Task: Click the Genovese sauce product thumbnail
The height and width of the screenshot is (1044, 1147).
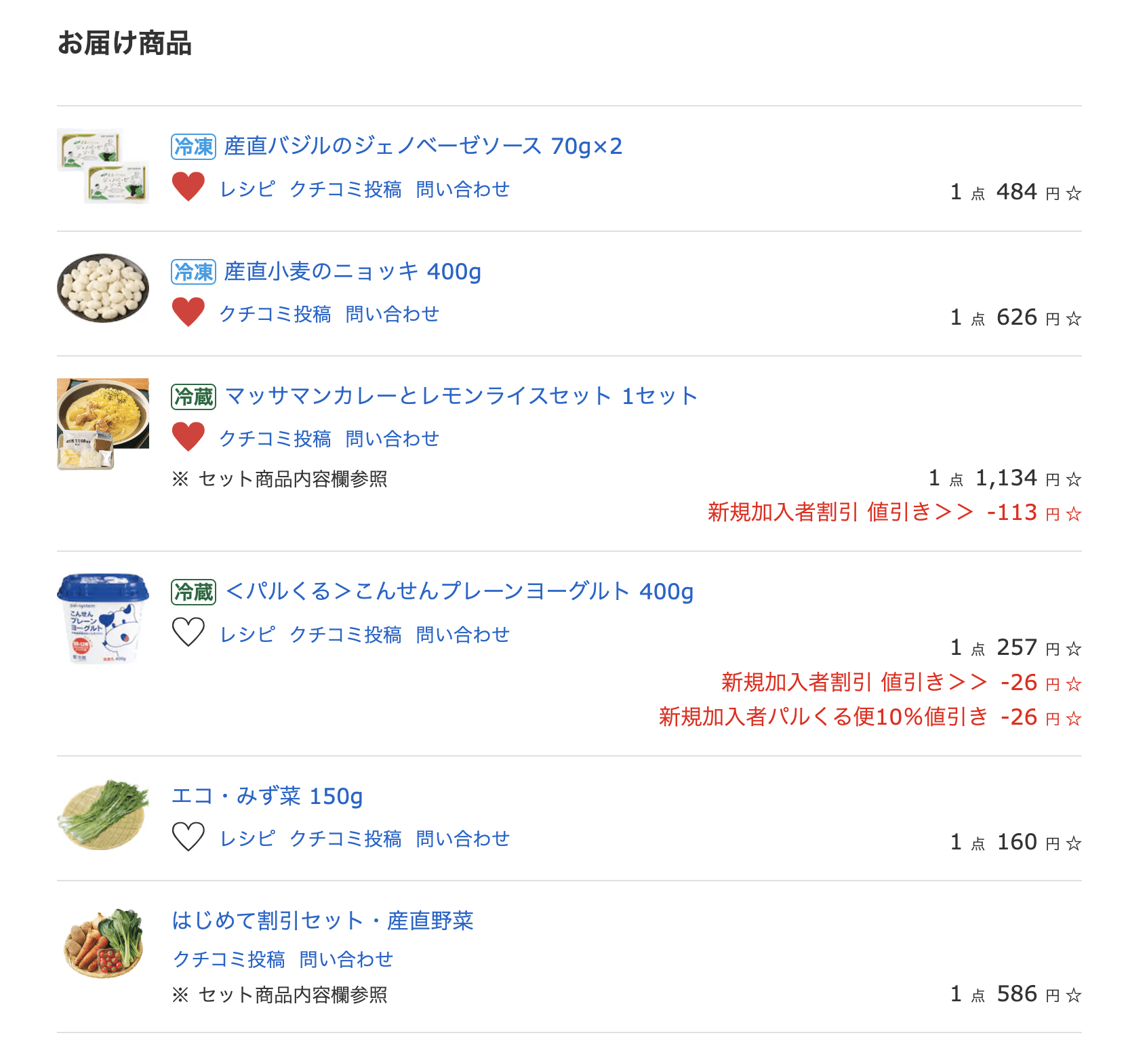Action: click(103, 167)
